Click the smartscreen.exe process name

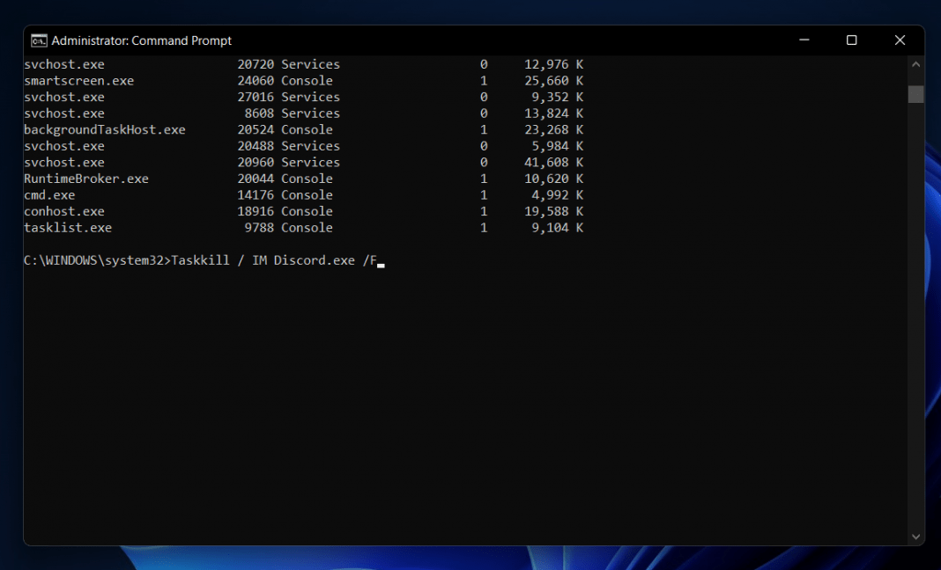(x=78, y=81)
